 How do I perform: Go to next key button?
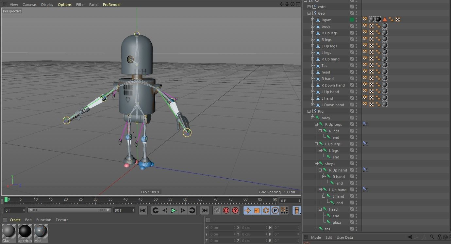tap(192, 210)
